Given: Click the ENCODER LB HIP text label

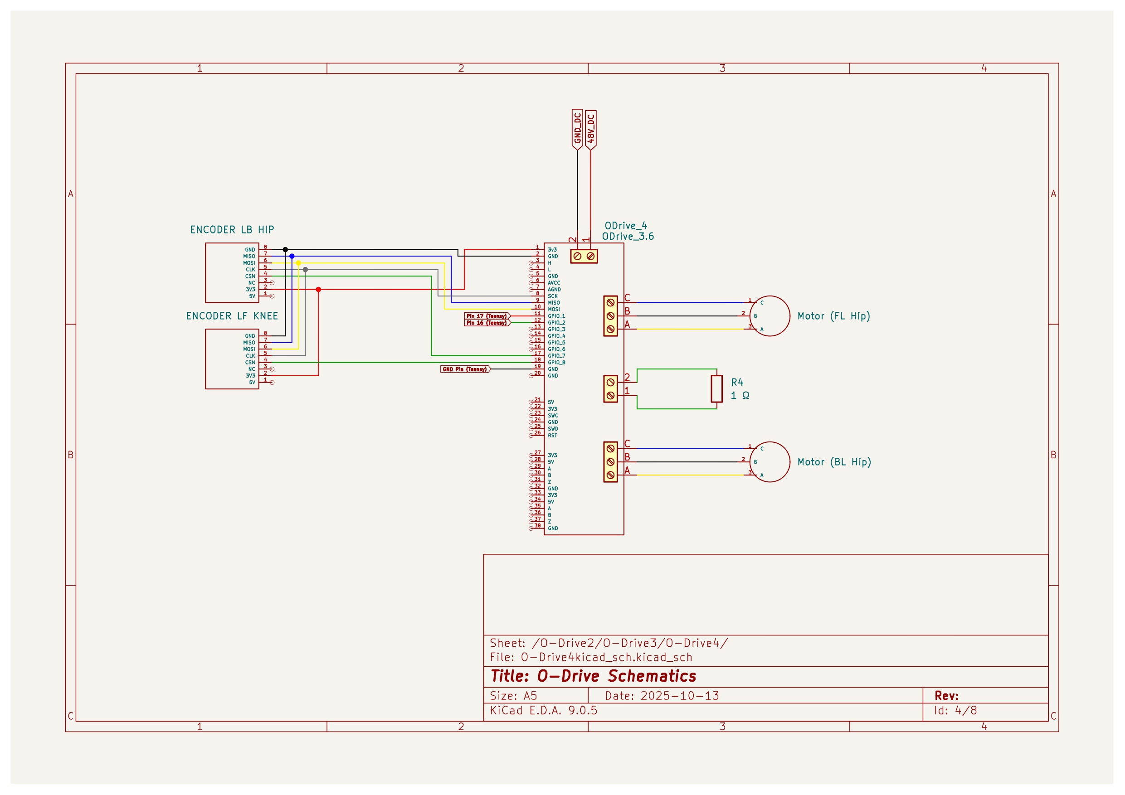Looking at the screenshot, I should (232, 230).
